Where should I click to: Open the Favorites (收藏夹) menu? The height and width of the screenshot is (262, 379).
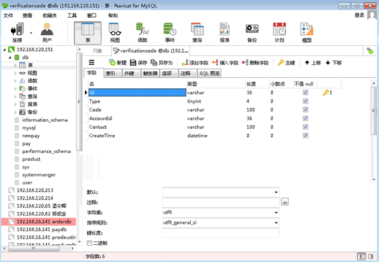tap(49, 16)
